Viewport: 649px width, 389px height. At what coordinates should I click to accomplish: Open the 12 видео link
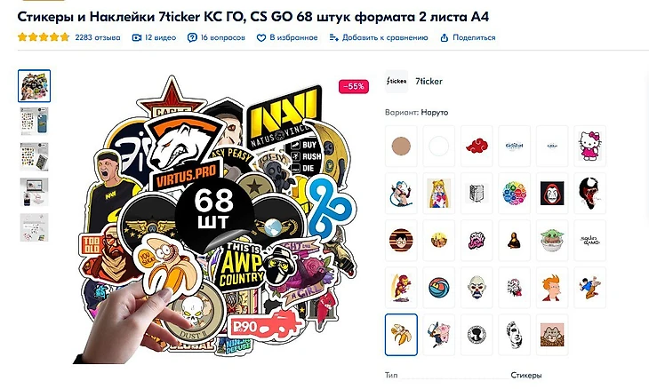(x=154, y=37)
